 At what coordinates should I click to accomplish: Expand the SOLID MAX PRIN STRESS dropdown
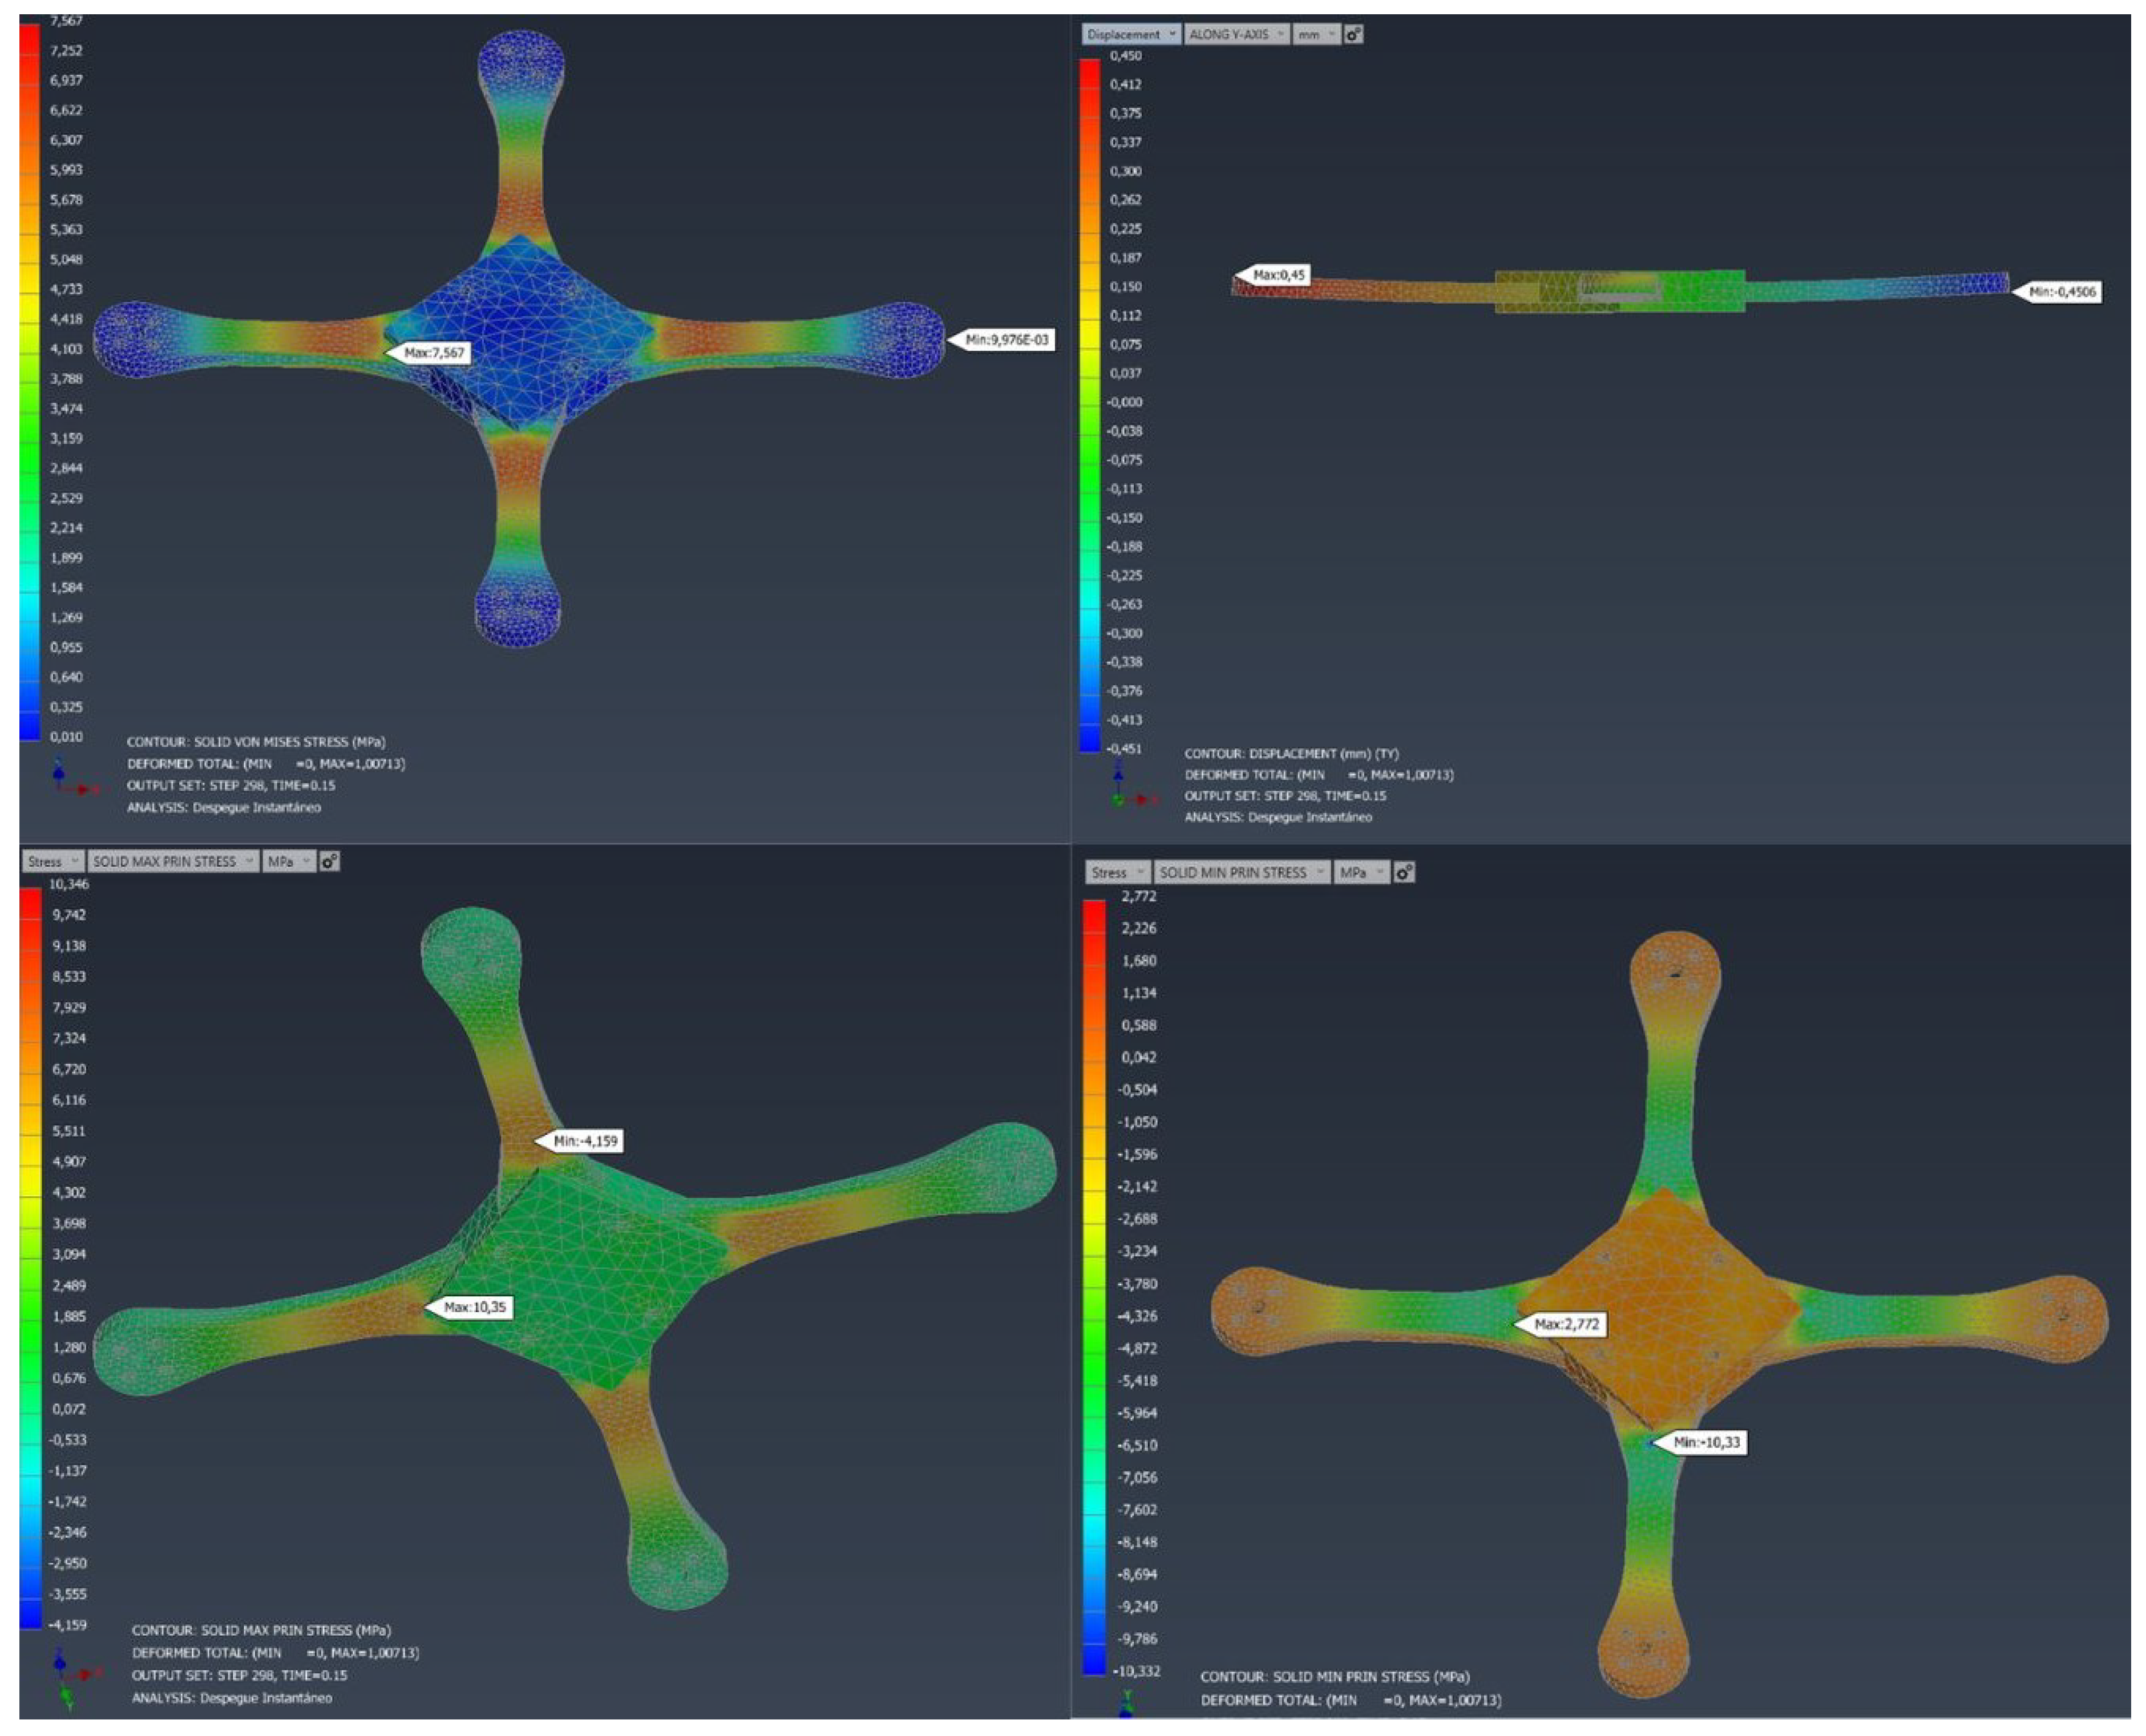[x=173, y=861]
